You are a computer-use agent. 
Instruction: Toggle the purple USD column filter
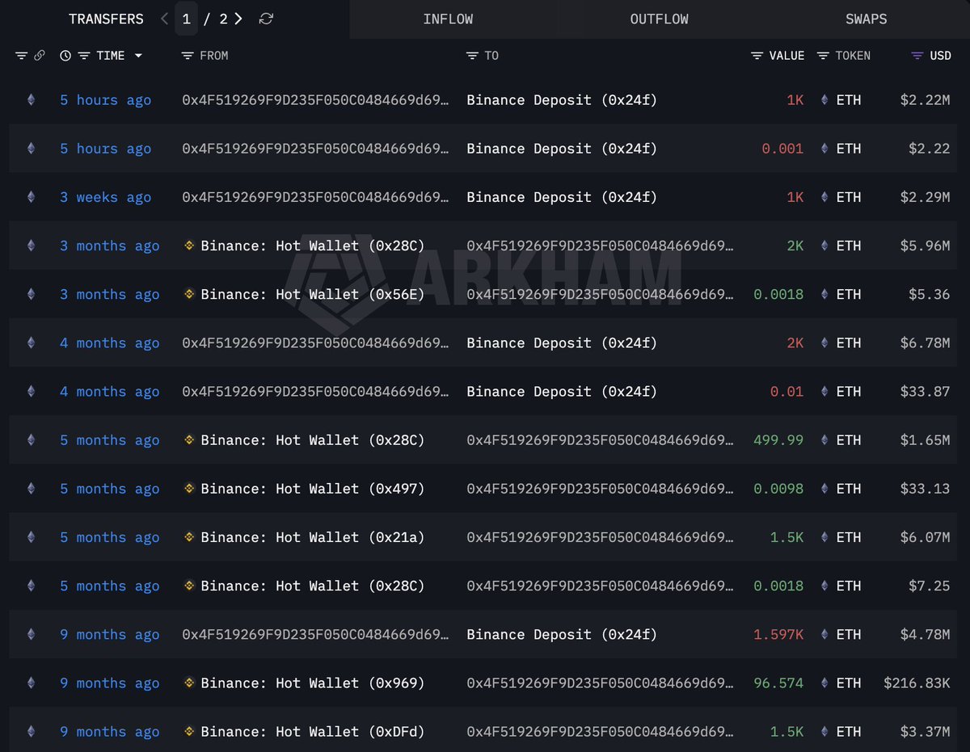[x=917, y=56]
